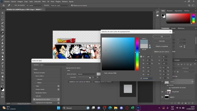Image resolution: width=197 pixels, height=111 pixels.
Task: Click Añadir a muestras button
Action: tap(162, 46)
